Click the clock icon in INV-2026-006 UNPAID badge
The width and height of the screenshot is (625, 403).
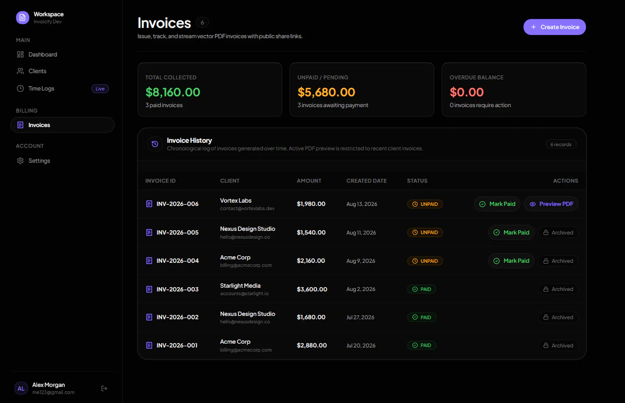[x=415, y=204]
